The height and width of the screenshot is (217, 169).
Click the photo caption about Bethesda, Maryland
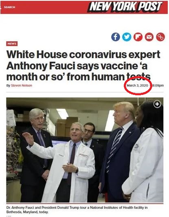(77, 210)
